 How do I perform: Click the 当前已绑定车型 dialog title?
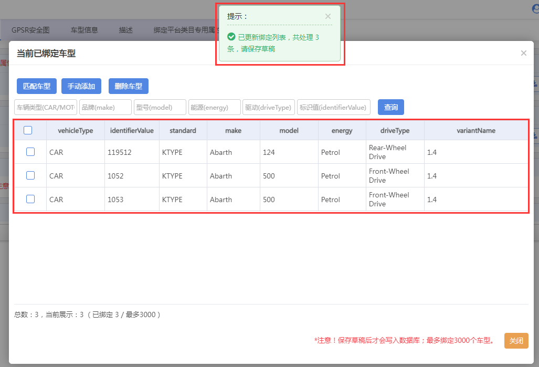pos(46,54)
